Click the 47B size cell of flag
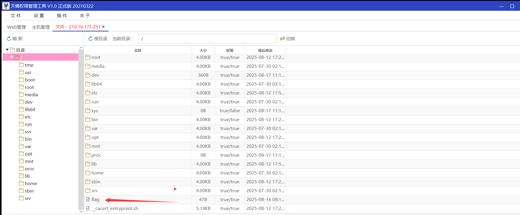This screenshot has height=215, width=520. [203, 199]
